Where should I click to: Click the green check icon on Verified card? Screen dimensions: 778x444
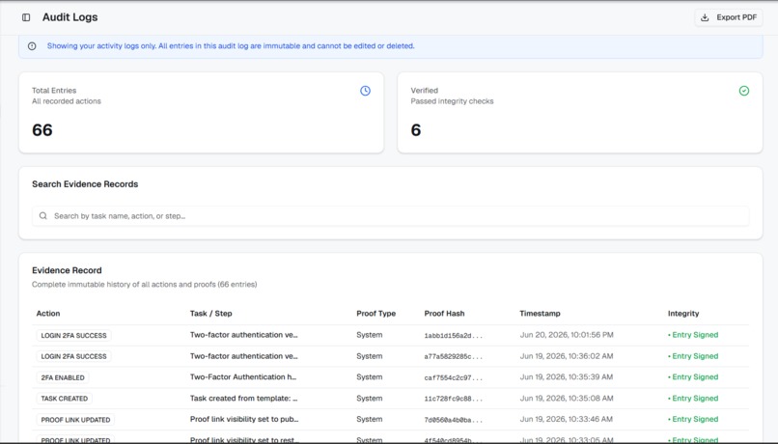click(744, 91)
